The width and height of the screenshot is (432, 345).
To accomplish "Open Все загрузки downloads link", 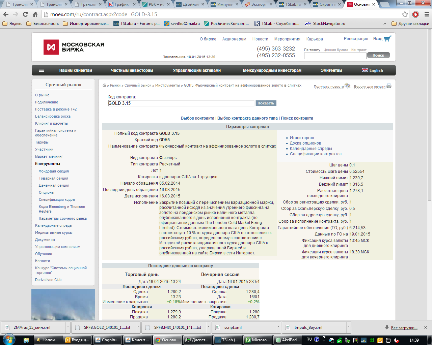I will 404,328.
